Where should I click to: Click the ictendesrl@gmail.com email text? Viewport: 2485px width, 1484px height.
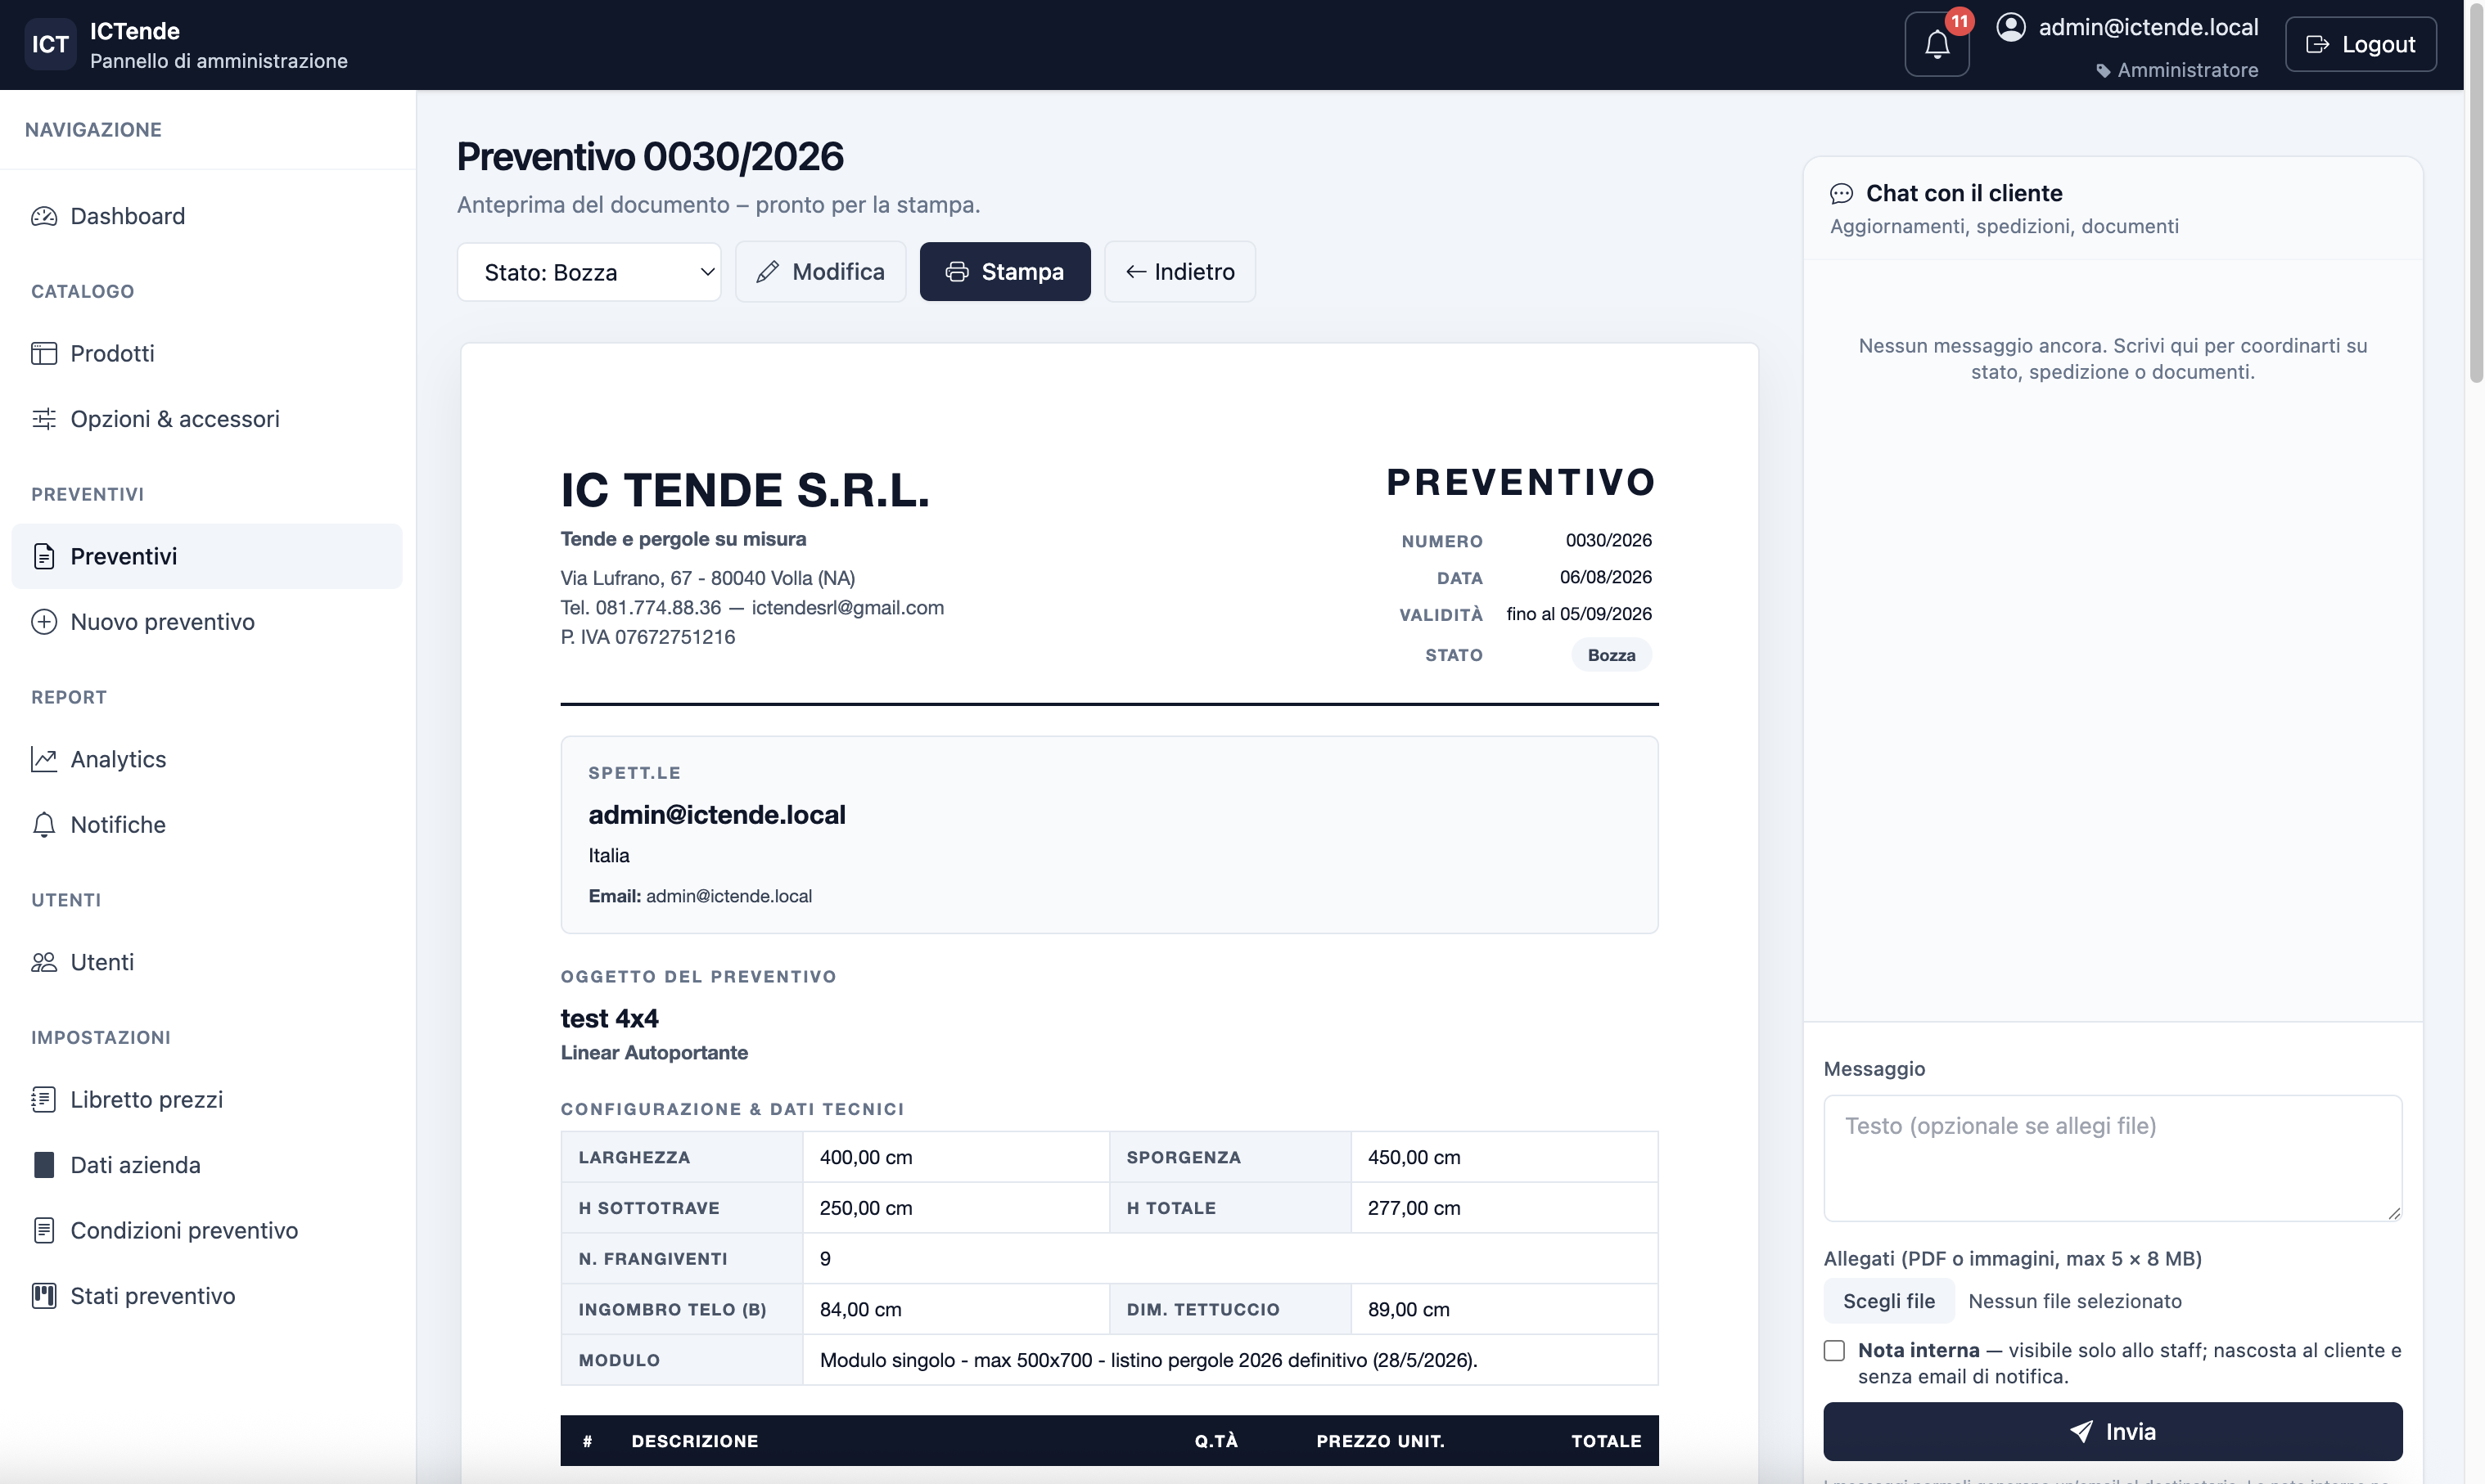point(847,608)
